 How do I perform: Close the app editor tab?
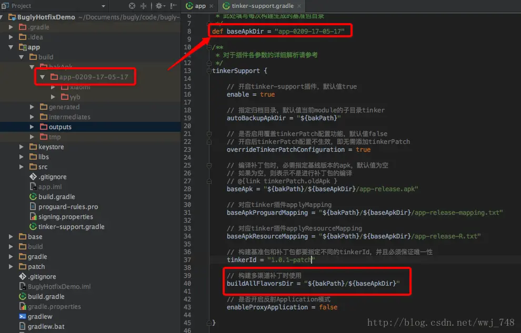click(212, 6)
